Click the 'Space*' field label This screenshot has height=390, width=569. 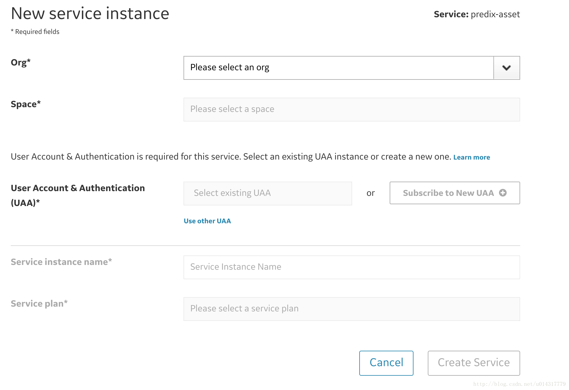26,104
